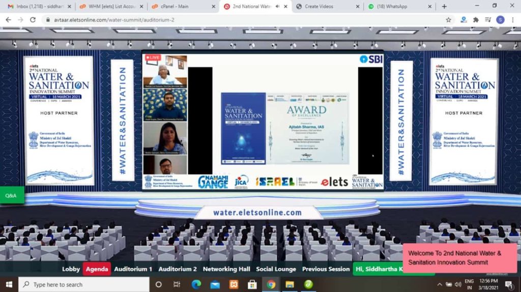
Task: Open the volume control in tray
Action: point(458,284)
